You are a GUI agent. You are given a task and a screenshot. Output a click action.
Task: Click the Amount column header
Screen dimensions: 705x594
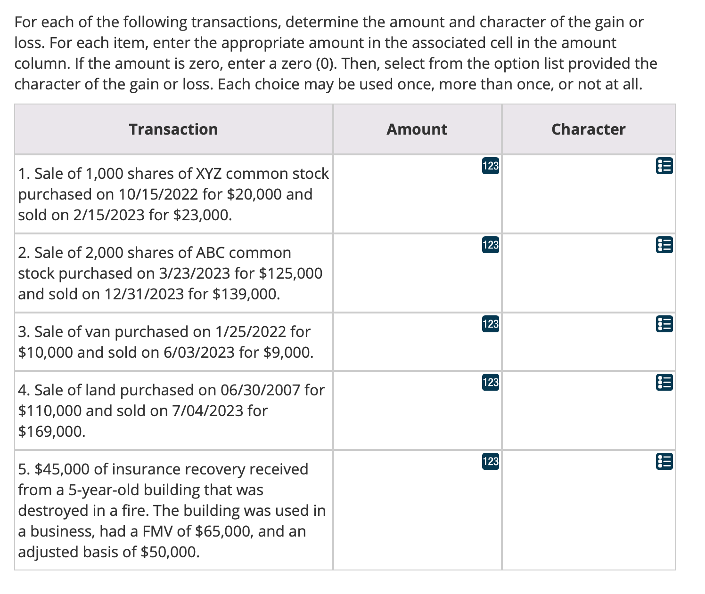[x=417, y=128]
